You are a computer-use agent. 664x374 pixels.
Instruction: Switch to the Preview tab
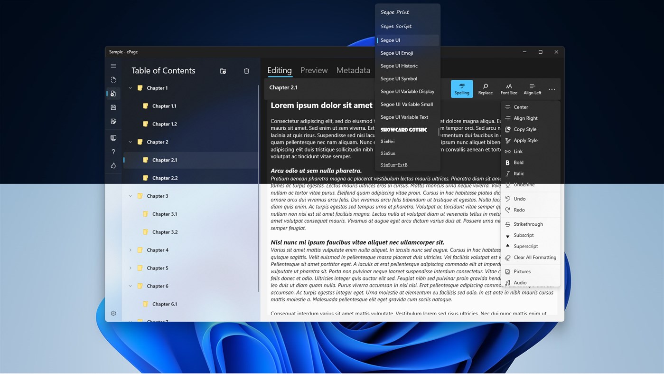coord(314,70)
